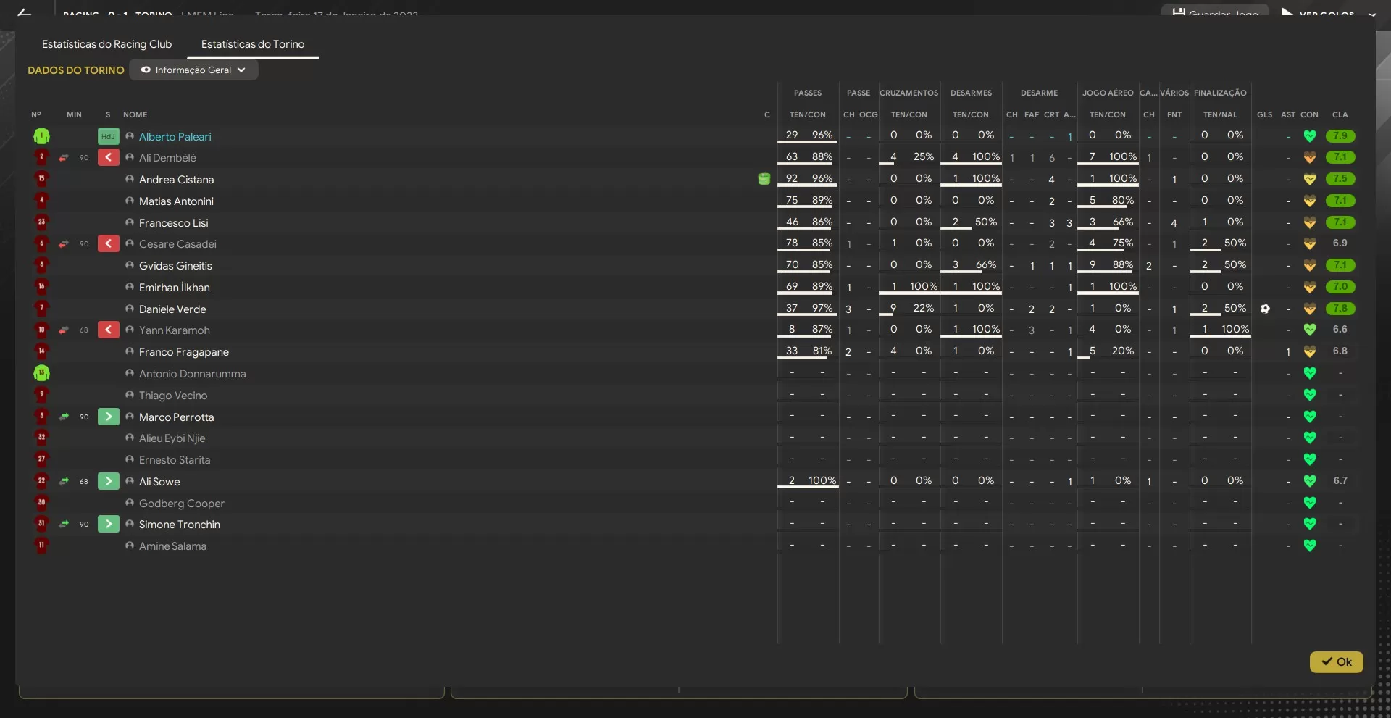Viewport: 1391px width, 718px height.
Task: Click condition heart icon for Amine Salama
Action: coord(1309,546)
